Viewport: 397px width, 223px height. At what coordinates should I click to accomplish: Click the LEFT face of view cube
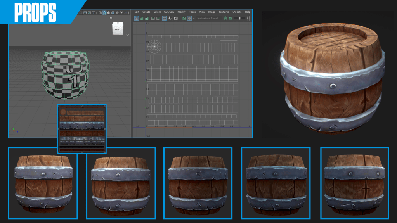[x=118, y=29]
